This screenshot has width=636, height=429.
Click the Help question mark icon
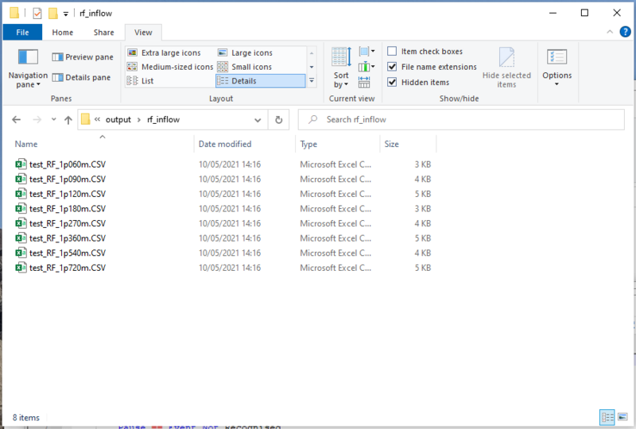click(622, 33)
